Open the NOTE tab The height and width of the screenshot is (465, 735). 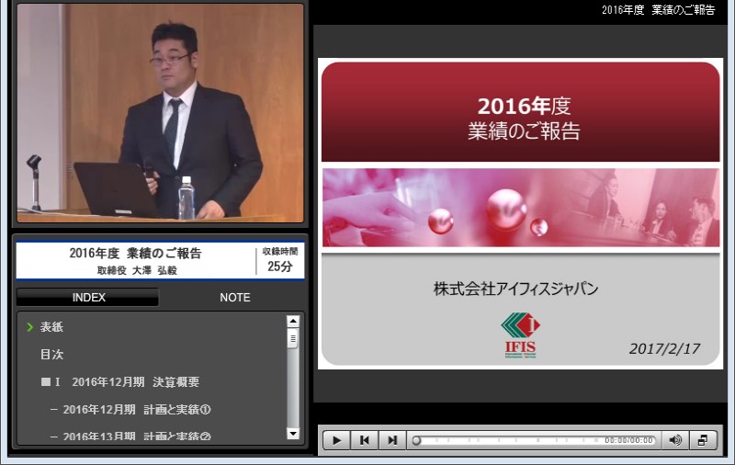(235, 297)
